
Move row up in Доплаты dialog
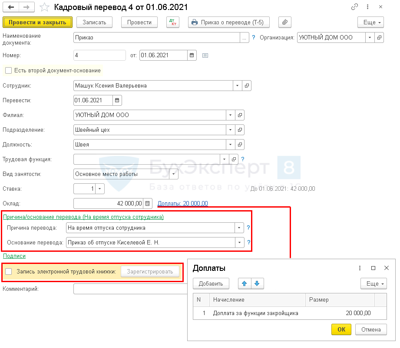(x=245, y=283)
